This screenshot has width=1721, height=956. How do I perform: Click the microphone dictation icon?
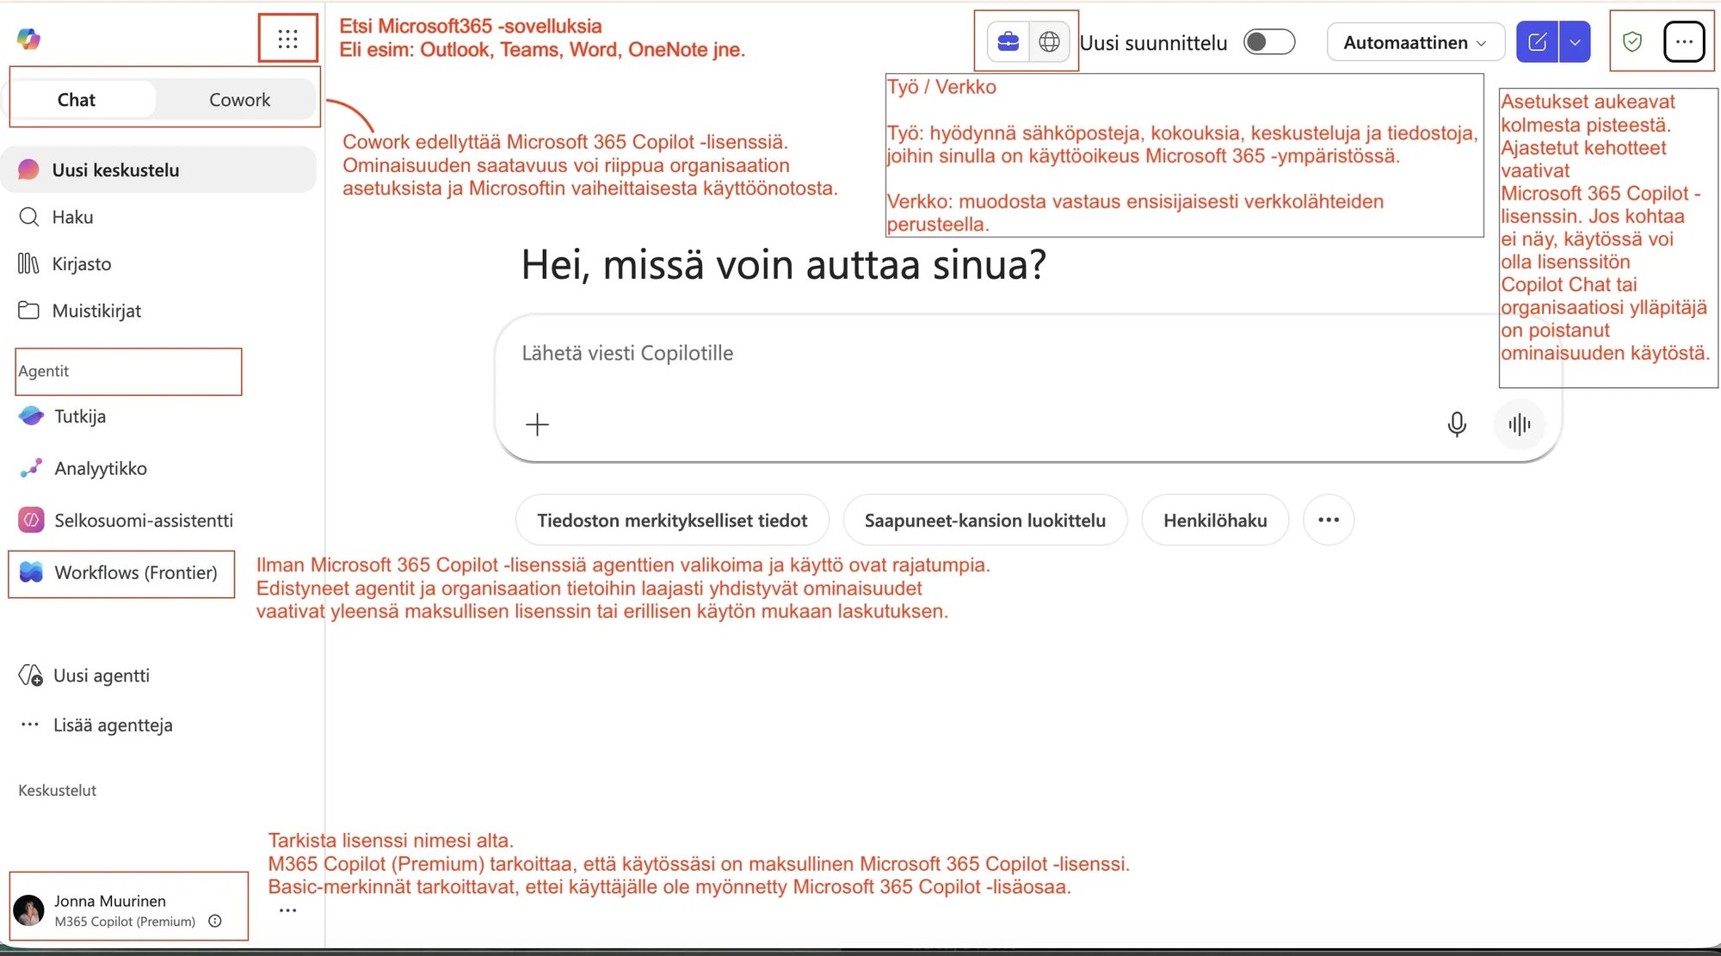click(x=1456, y=424)
